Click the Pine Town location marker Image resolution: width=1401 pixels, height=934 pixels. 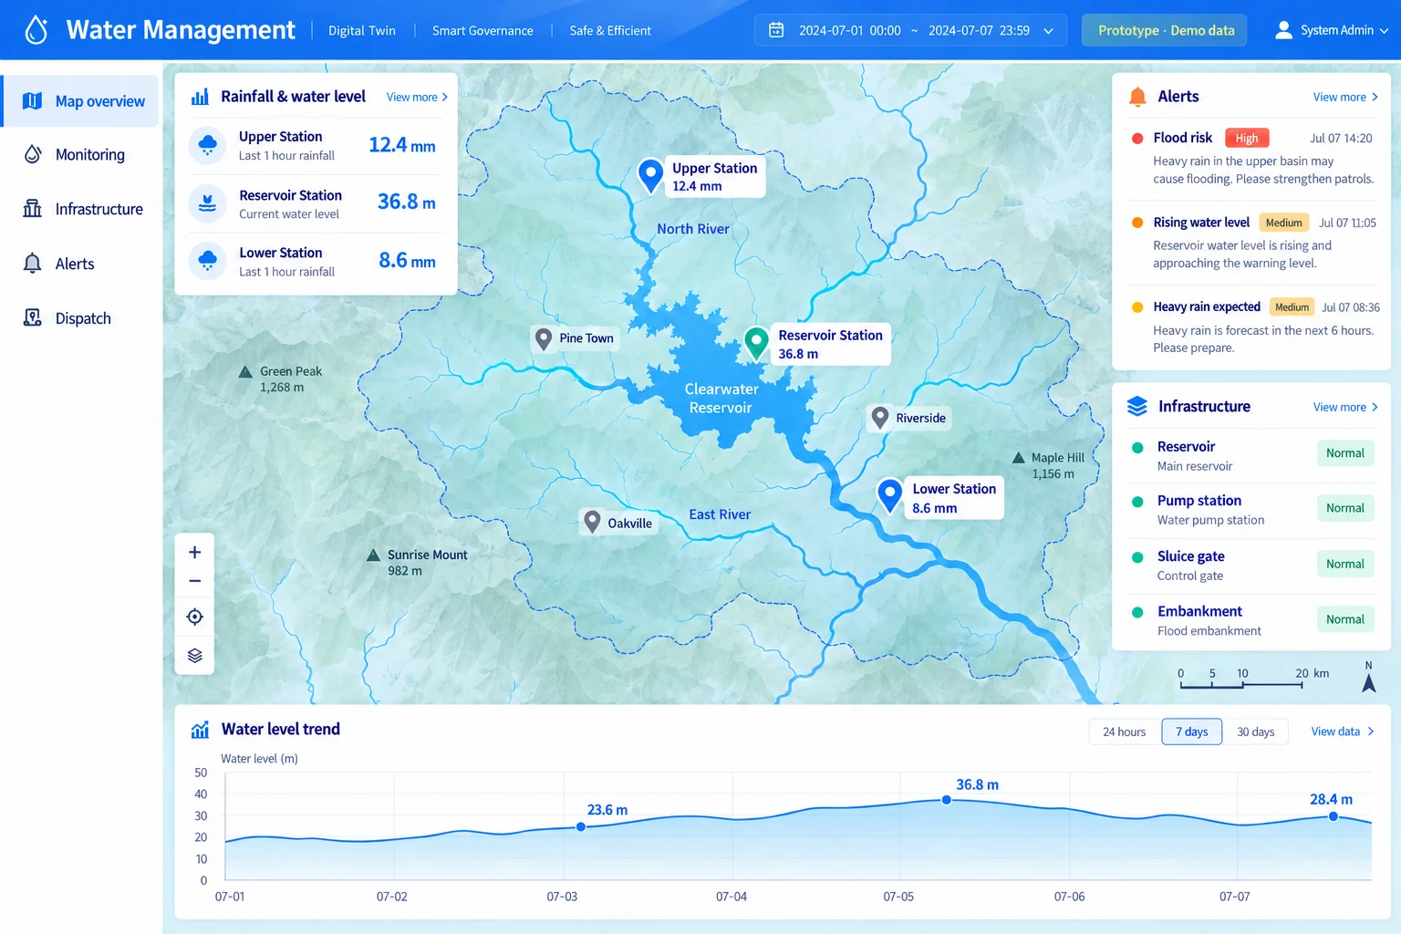[544, 339]
